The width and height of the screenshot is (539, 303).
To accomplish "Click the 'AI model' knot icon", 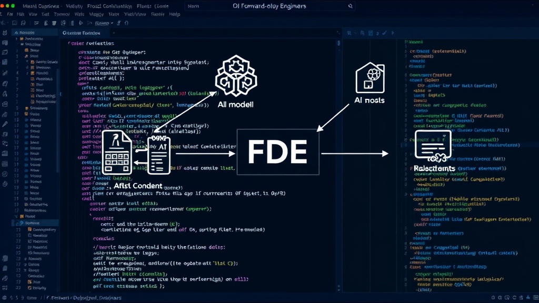I will (x=236, y=76).
